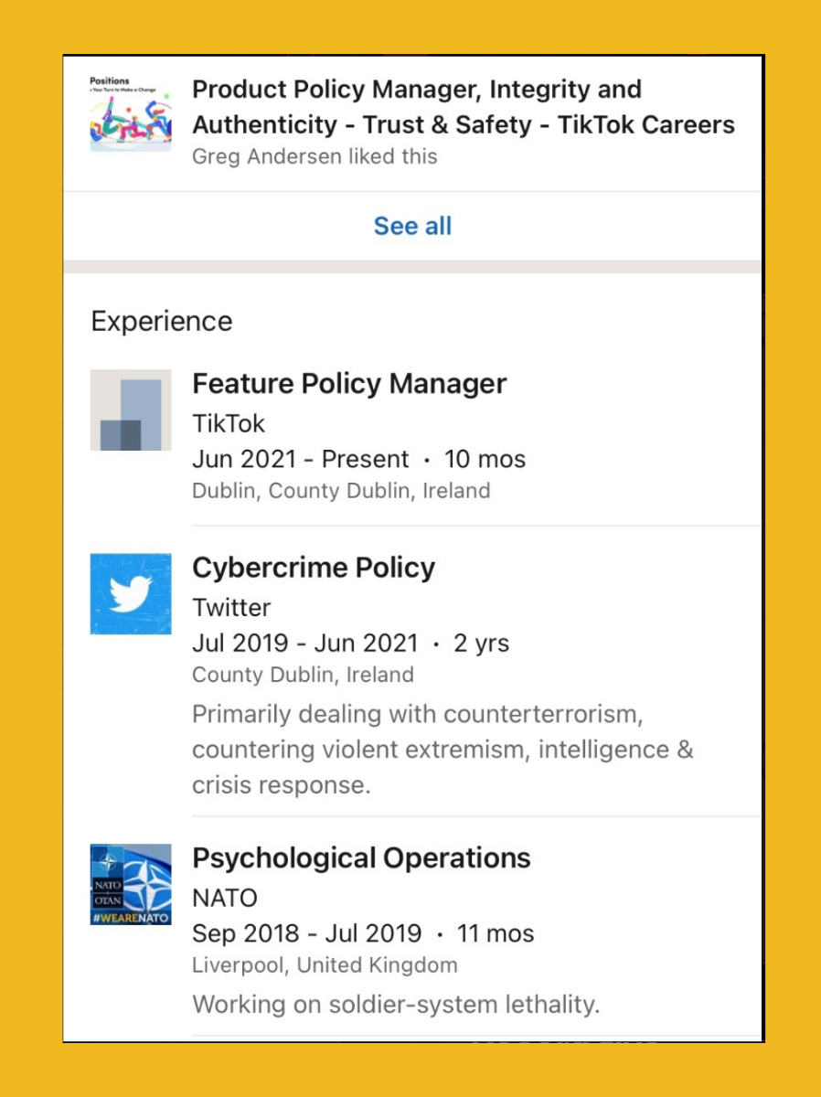Open the Feature Policy Manager position
The width and height of the screenshot is (821, 1097).
coord(348,384)
